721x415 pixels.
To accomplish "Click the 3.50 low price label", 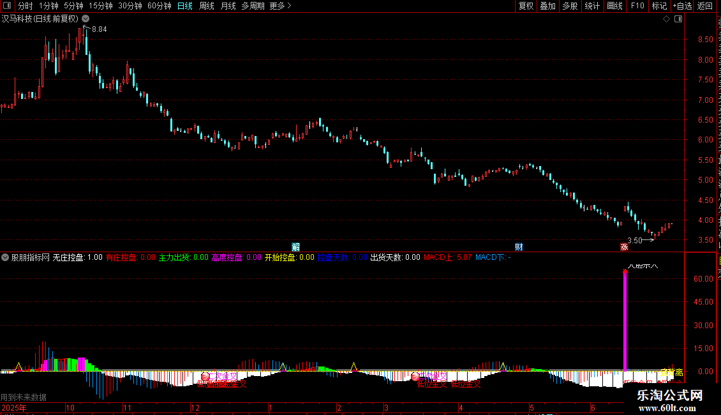I will 635,241.
